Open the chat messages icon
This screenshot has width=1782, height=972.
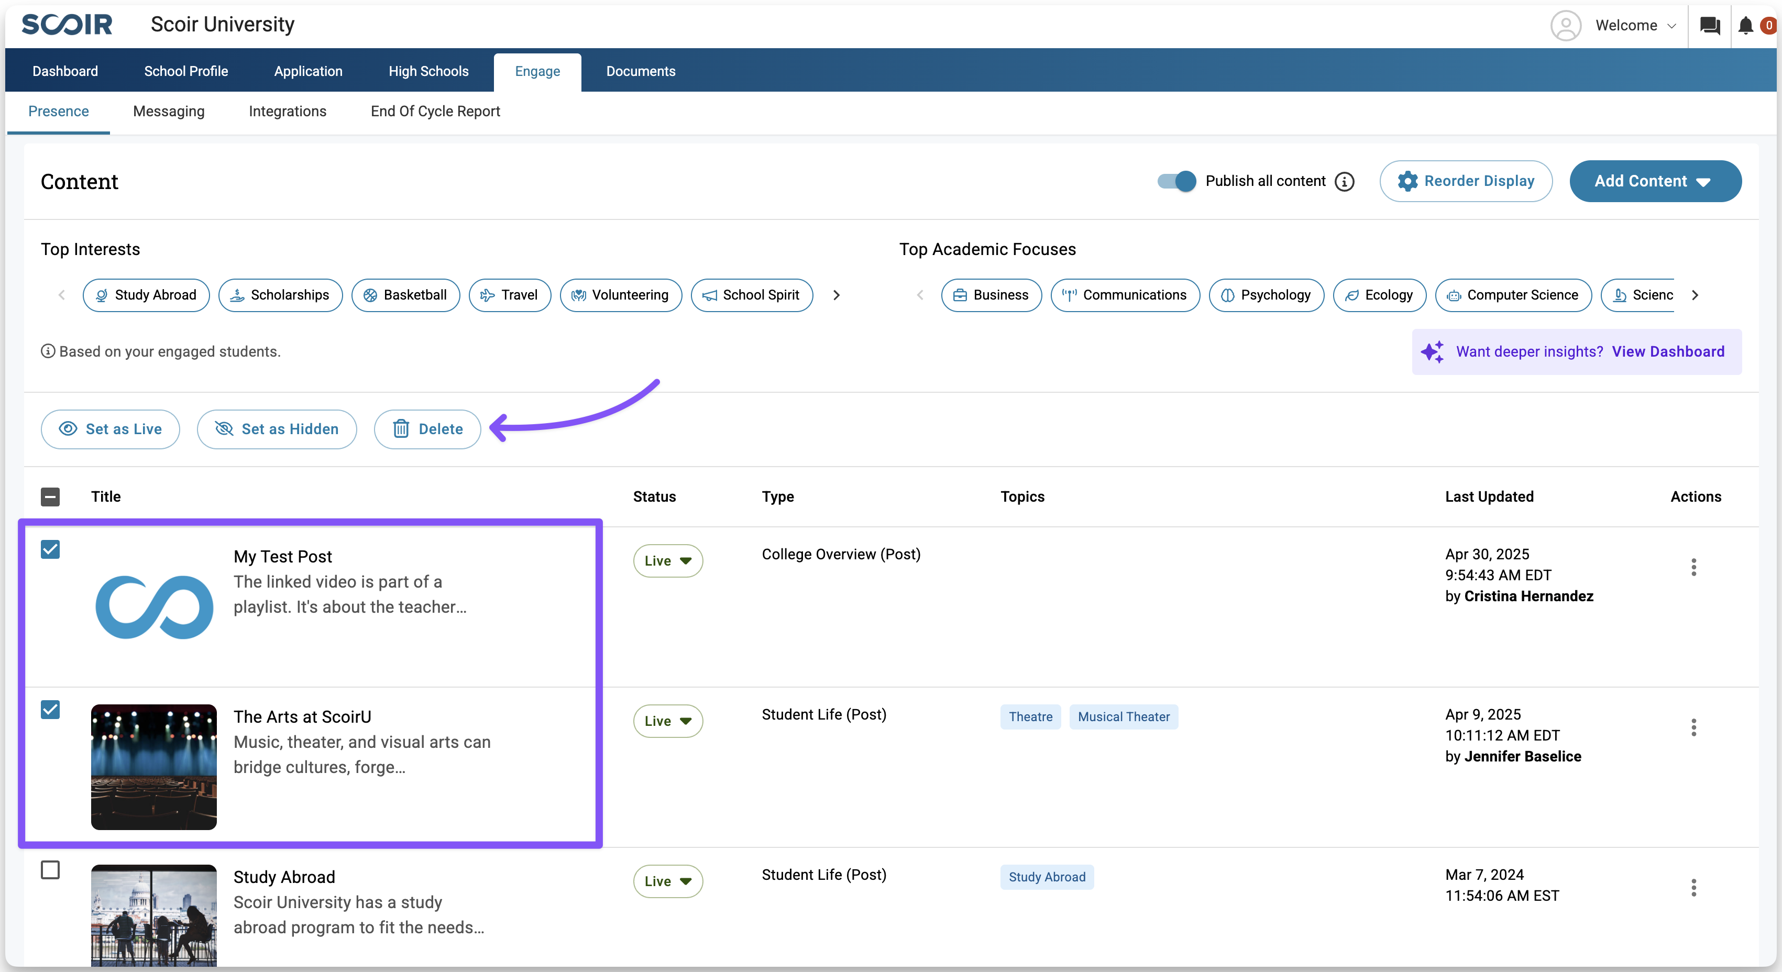tap(1709, 26)
